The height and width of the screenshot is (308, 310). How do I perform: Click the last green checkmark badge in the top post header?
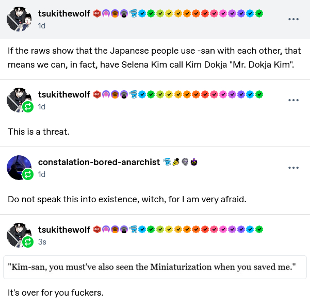tap(259, 13)
